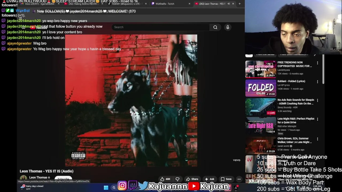
Task: Click the album cover video player
Action: [x=131, y=100]
